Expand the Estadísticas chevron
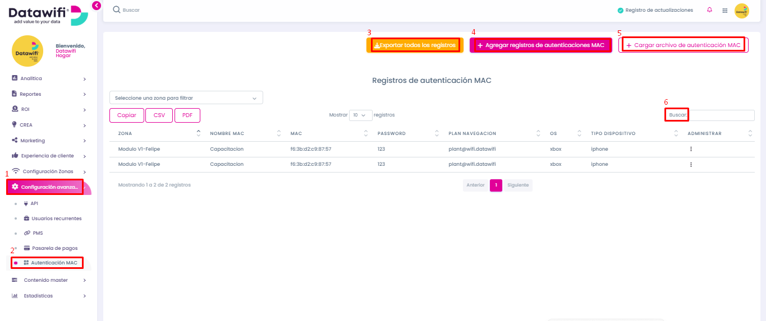Screen dimensions: 766x321 pyautogui.click(x=85, y=296)
